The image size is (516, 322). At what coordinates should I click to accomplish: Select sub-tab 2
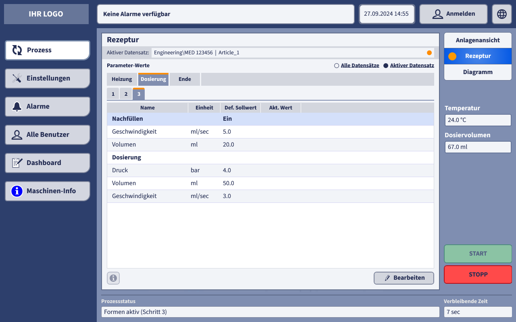tap(126, 94)
